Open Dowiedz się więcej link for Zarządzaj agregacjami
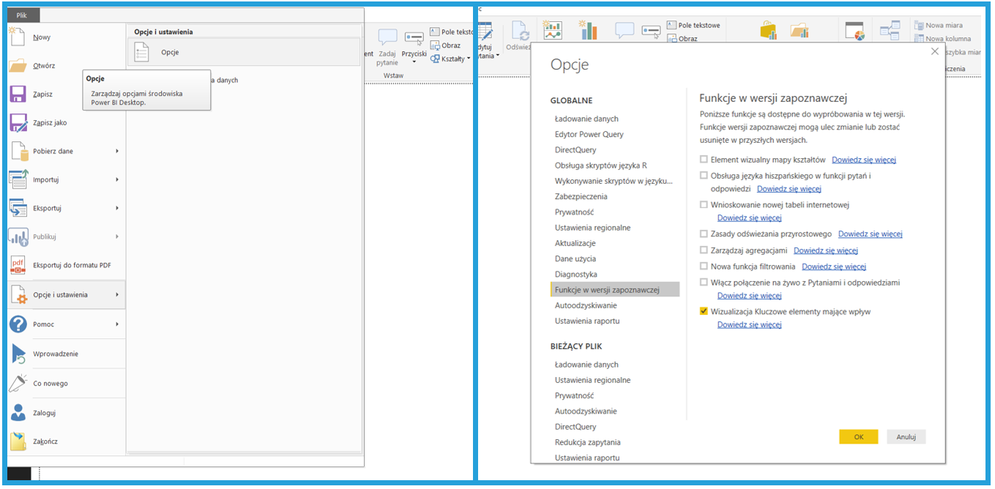Screen dimensions: 995x489 click(x=825, y=250)
